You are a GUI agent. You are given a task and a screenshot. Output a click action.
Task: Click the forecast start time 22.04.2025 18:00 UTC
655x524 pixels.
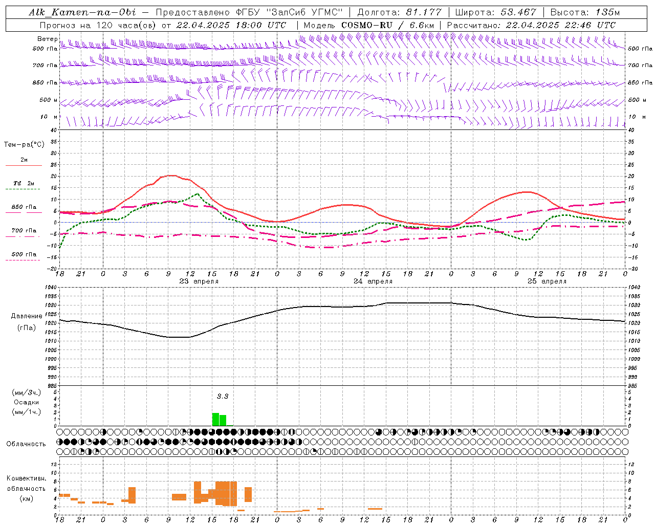(x=231, y=25)
